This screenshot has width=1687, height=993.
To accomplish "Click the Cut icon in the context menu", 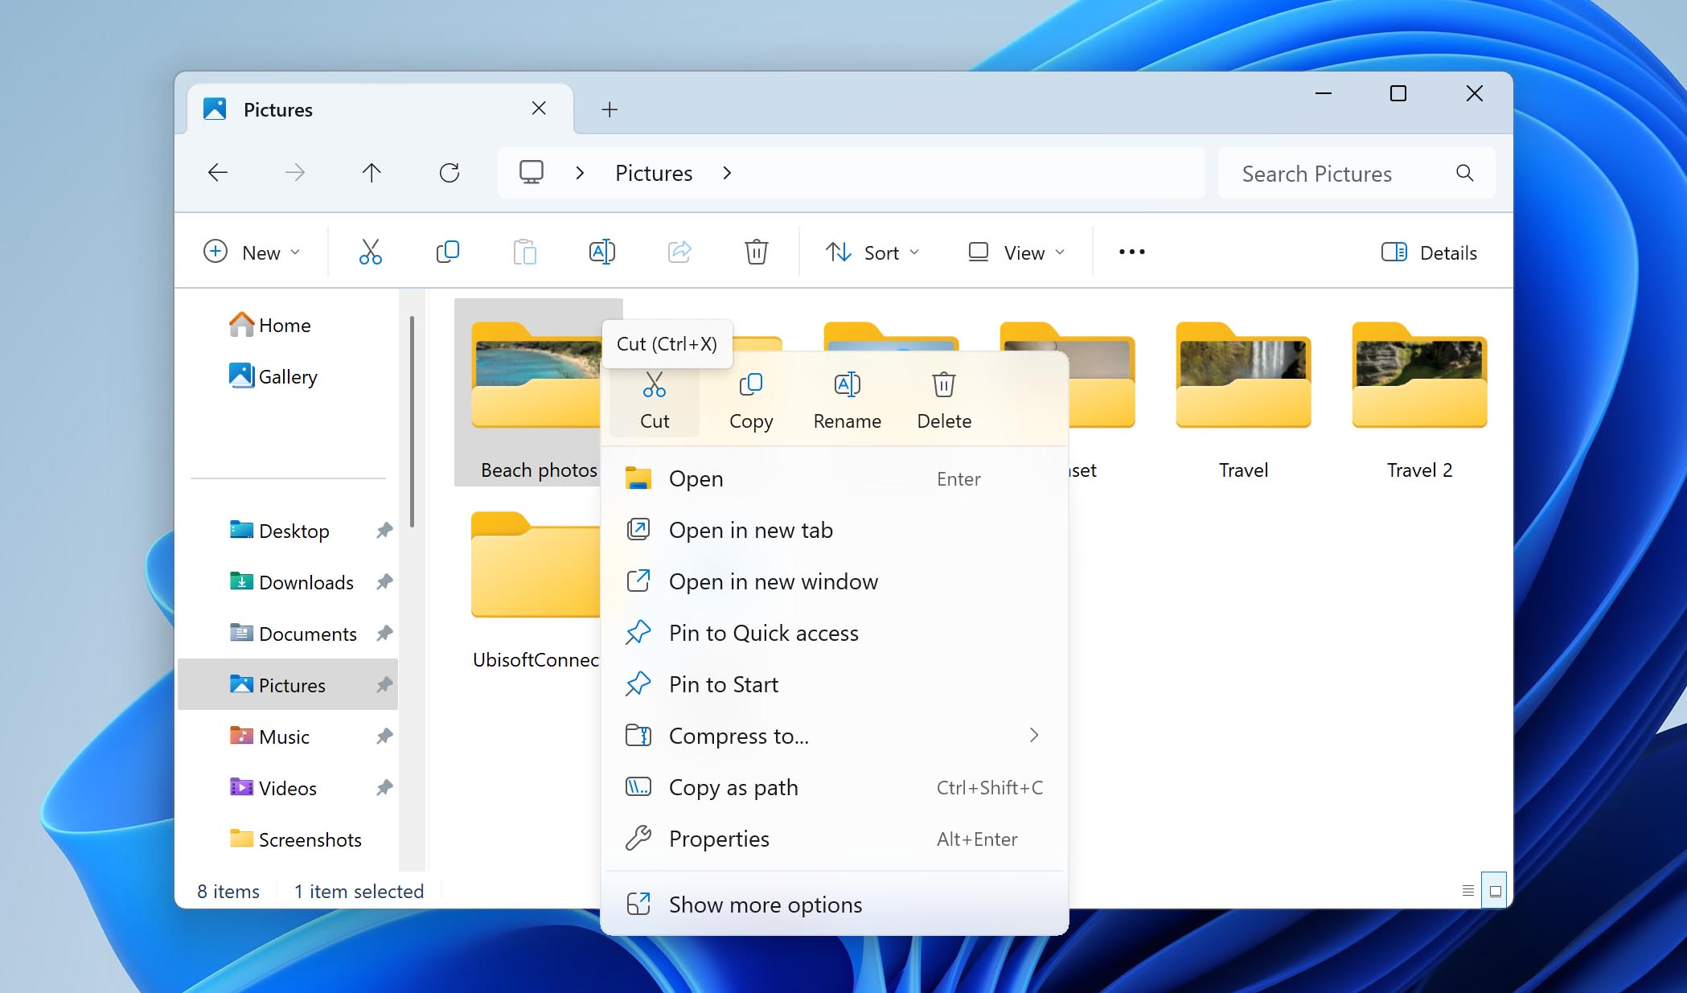I will point(655,385).
